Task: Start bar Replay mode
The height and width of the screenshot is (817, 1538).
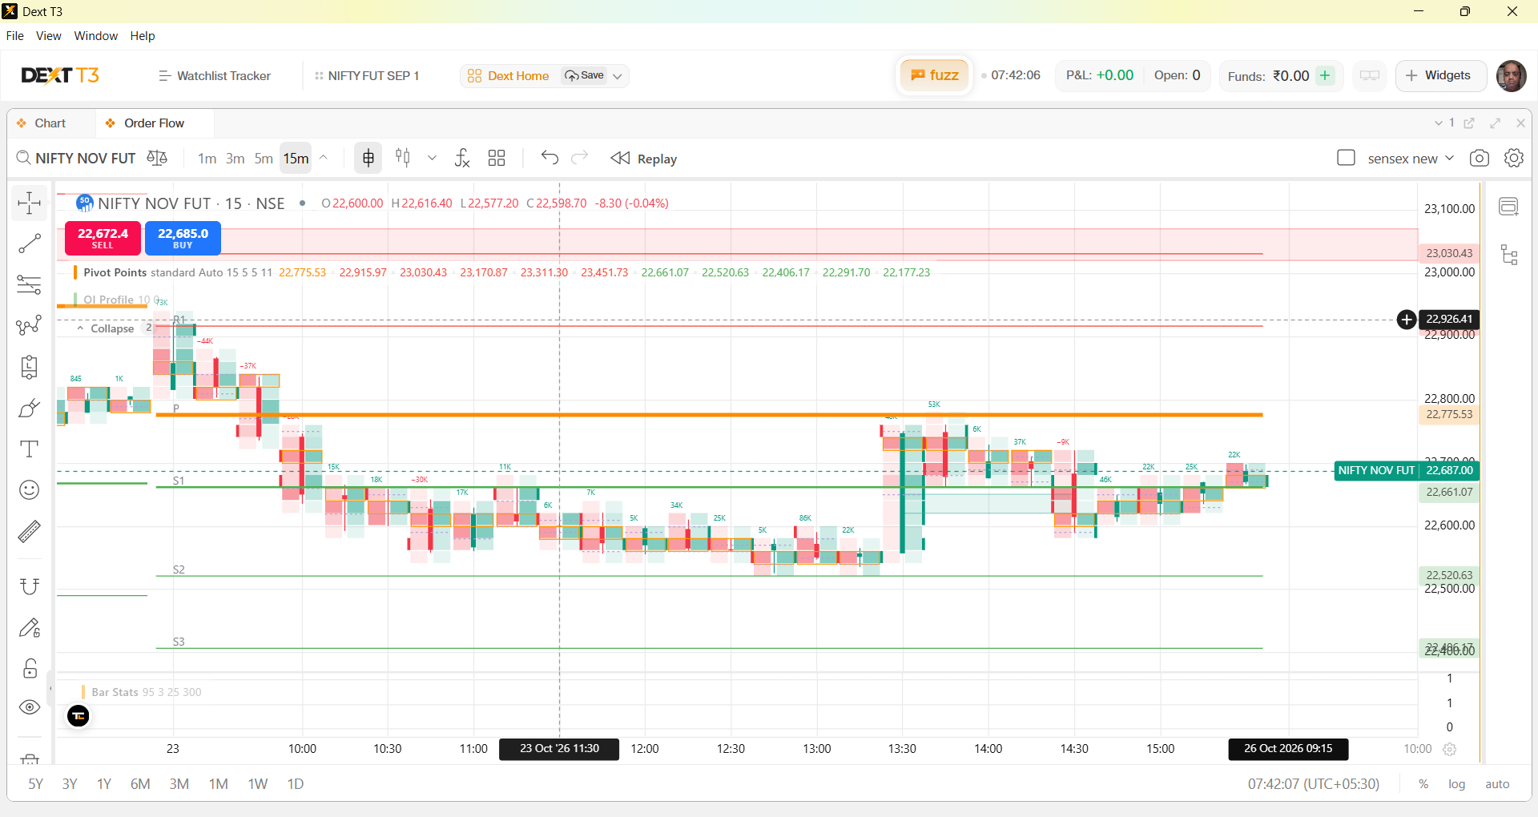Action: point(644,159)
